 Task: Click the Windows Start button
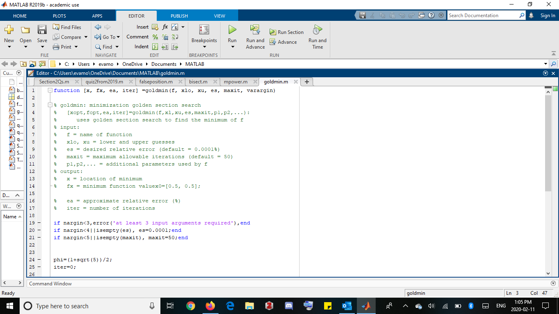point(10,306)
